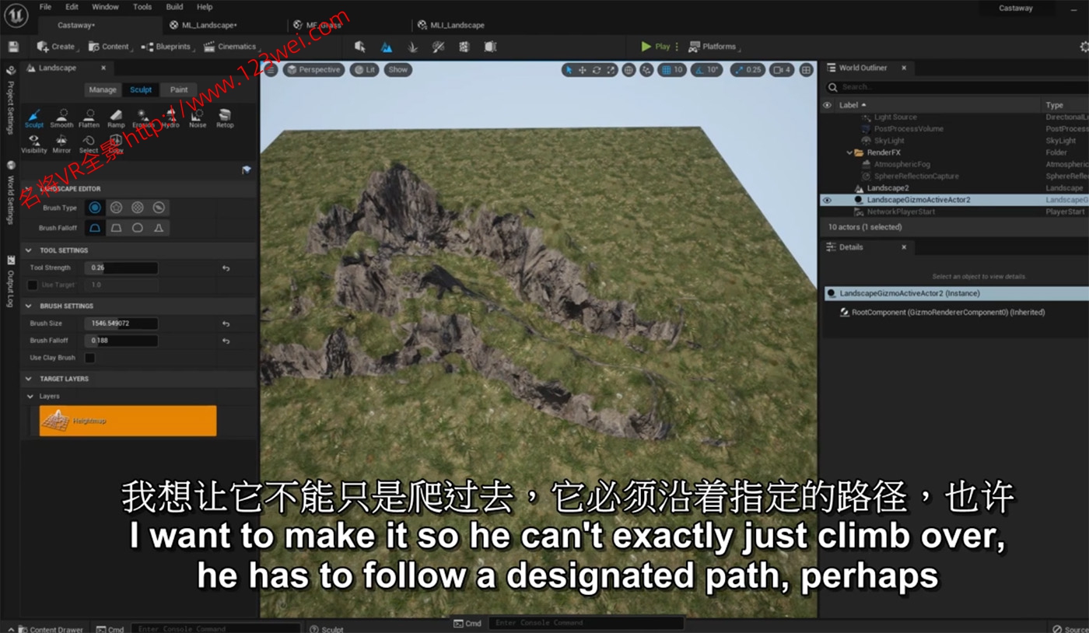The image size is (1089, 633).
Task: Select the Flatten landscape tool
Action: point(89,117)
